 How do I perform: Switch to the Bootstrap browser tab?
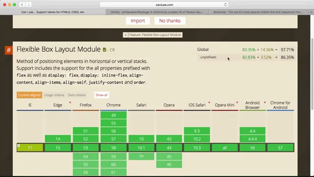(x=259, y=12)
